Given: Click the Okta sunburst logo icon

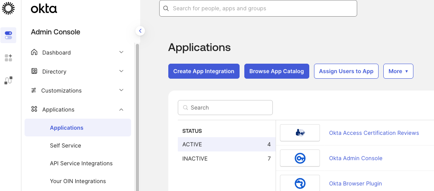Looking at the screenshot, I should point(8,8).
